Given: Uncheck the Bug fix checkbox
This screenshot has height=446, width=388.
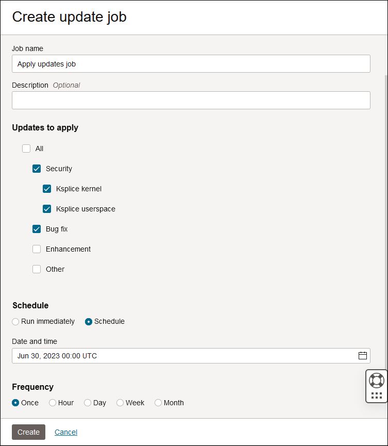Looking at the screenshot, I should point(37,229).
